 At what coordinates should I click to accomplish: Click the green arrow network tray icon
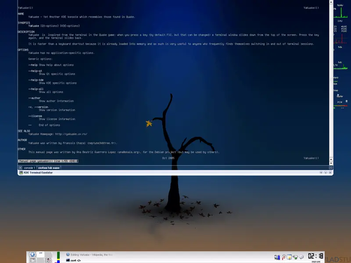click(295, 257)
